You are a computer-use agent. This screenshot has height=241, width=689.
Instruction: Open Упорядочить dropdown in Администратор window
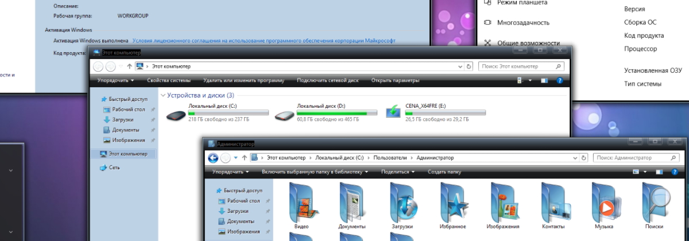(x=231, y=172)
